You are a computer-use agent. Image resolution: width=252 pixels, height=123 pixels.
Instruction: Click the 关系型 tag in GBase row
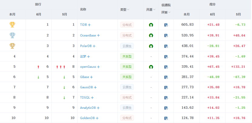click(127, 77)
